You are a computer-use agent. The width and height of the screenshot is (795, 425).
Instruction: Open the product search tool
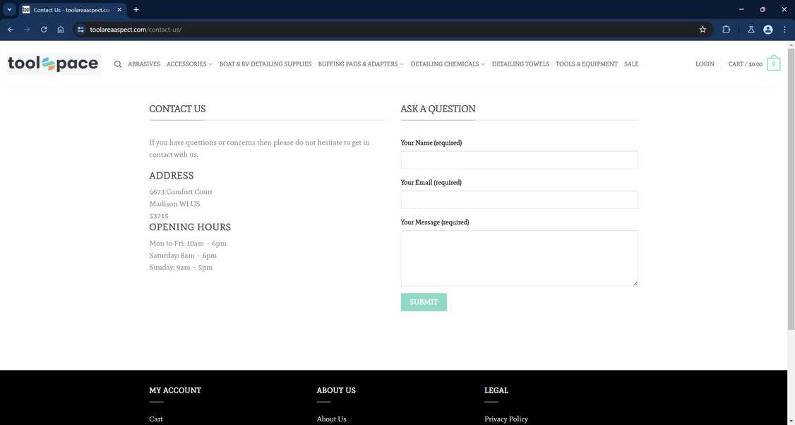pyautogui.click(x=116, y=64)
